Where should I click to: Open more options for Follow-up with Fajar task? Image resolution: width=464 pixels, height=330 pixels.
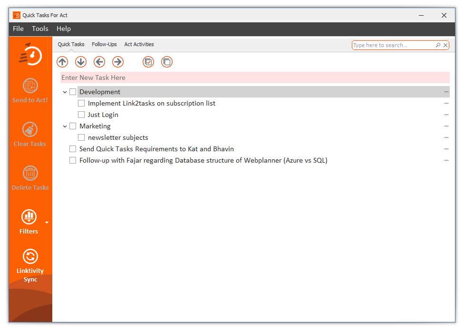[446, 160]
